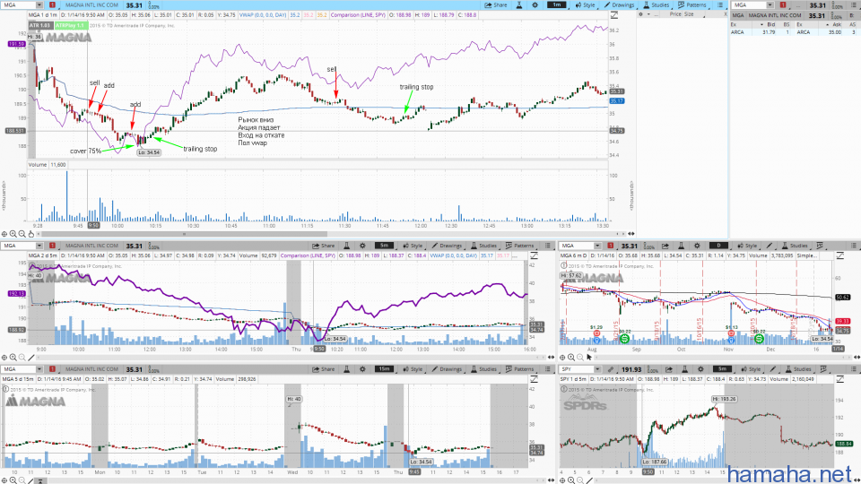Click Share button on the 15m chart

(324, 369)
